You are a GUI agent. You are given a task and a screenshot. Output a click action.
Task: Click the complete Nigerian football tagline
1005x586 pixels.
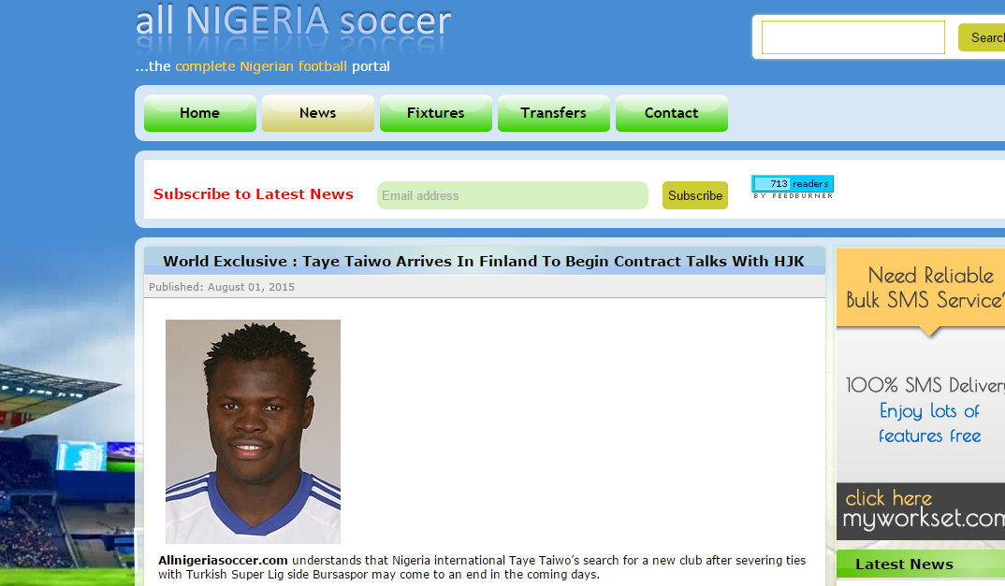[261, 66]
